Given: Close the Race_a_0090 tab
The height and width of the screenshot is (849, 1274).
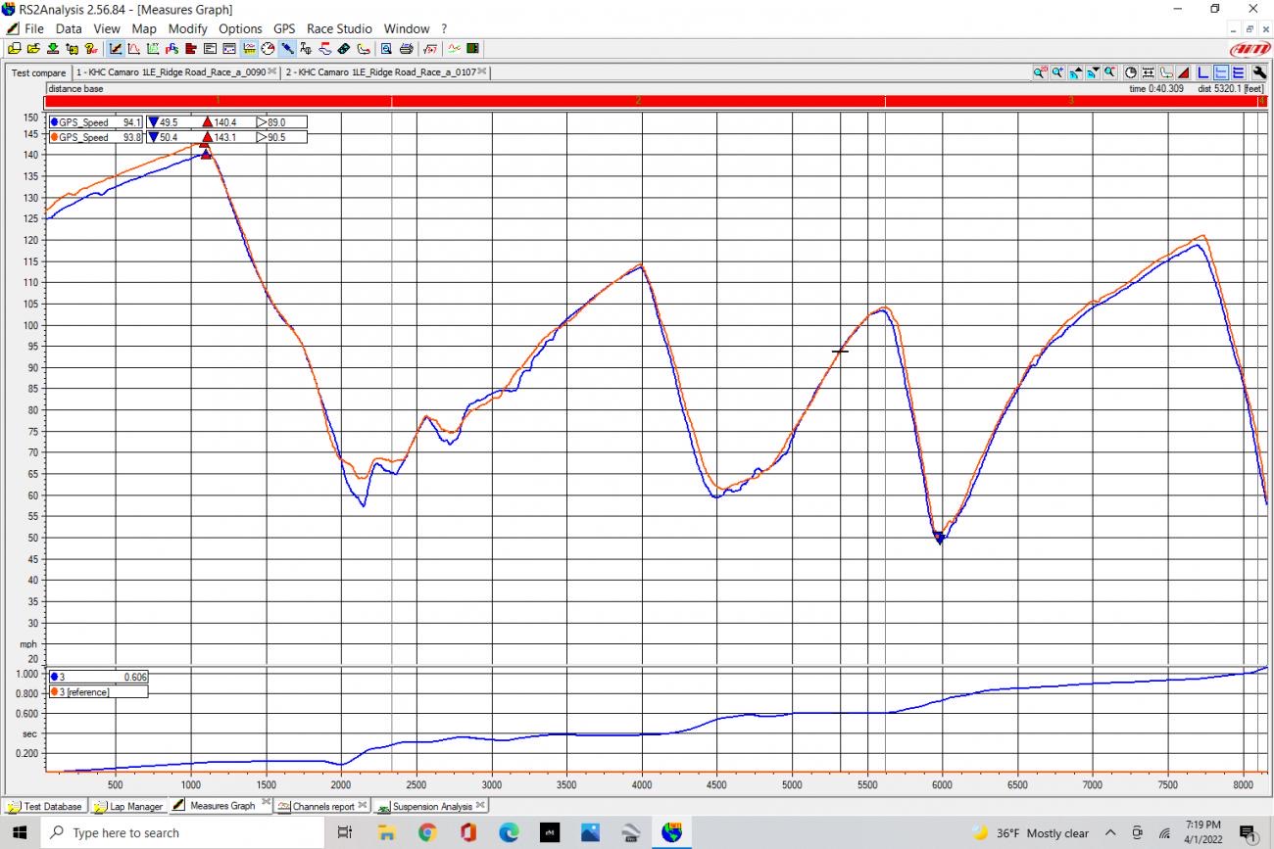Looking at the screenshot, I should 272,72.
